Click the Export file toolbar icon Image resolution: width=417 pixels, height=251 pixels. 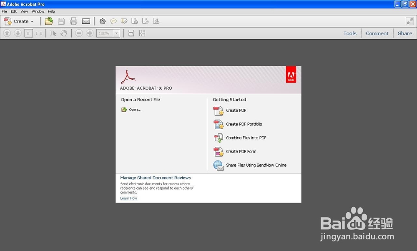(145, 21)
